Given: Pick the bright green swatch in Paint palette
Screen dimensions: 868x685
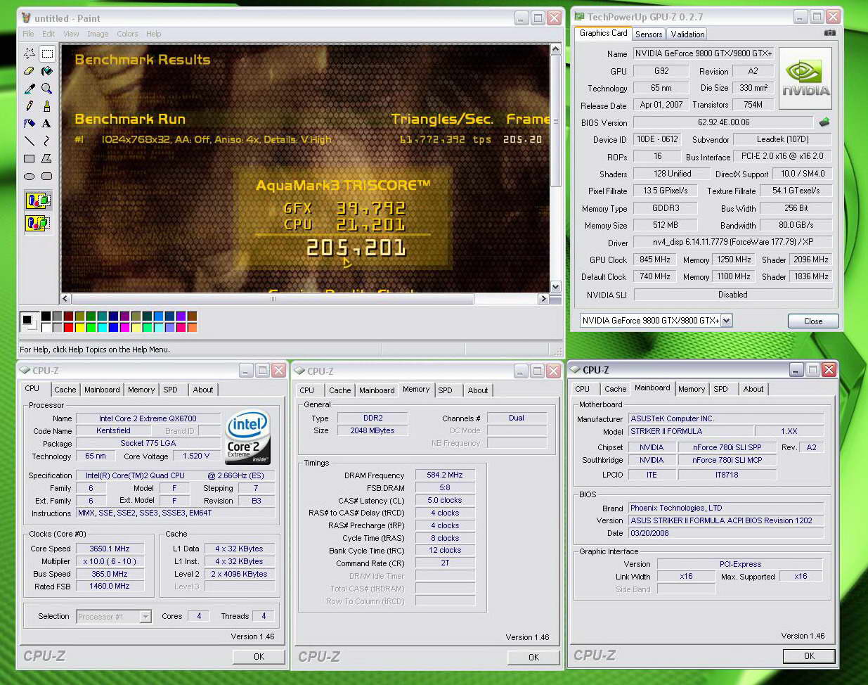Looking at the screenshot, I should pos(91,327).
